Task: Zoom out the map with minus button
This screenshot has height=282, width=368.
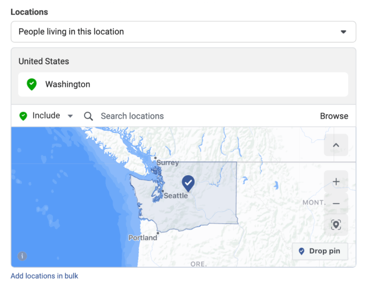Action: coord(336,203)
